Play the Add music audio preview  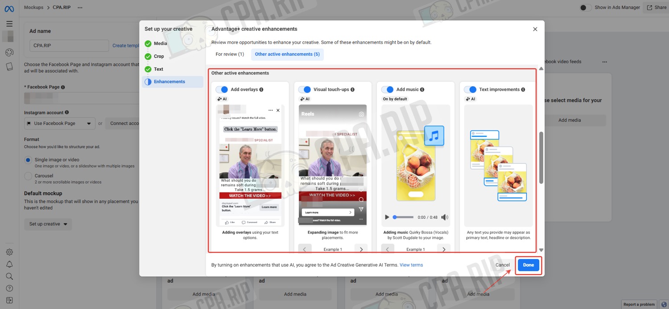pyautogui.click(x=387, y=217)
